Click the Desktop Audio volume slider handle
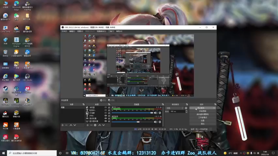Viewport: 278px width, 156px height. click(x=138, y=122)
